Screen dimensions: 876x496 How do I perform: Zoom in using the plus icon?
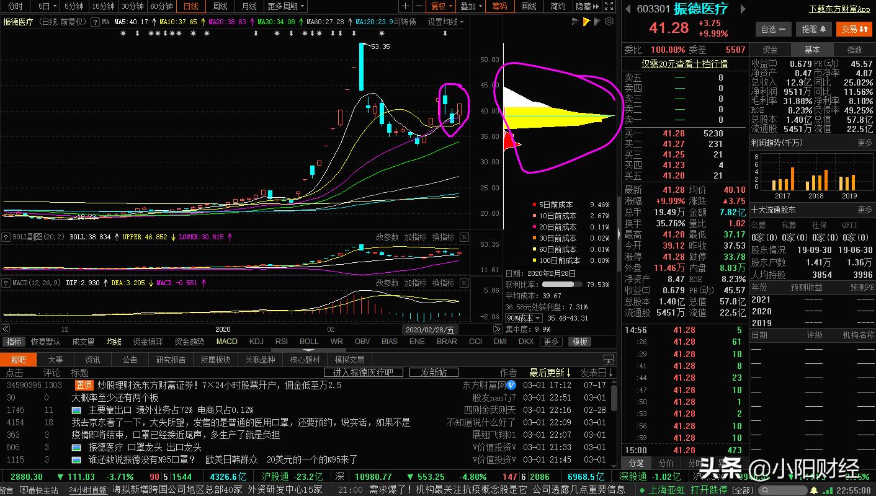pos(405,6)
